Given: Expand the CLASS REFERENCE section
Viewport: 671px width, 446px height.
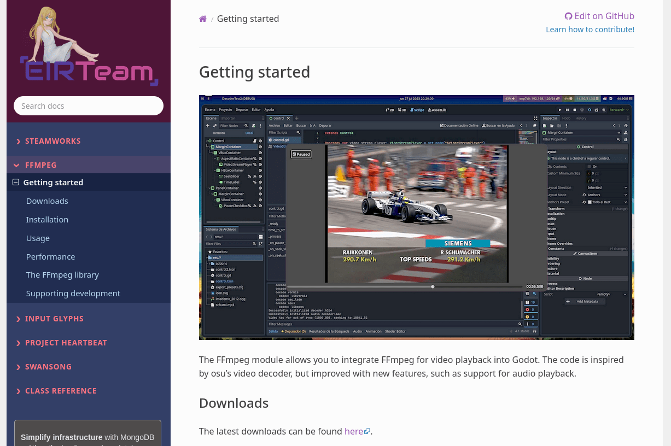Looking at the screenshot, I should 89,391.
